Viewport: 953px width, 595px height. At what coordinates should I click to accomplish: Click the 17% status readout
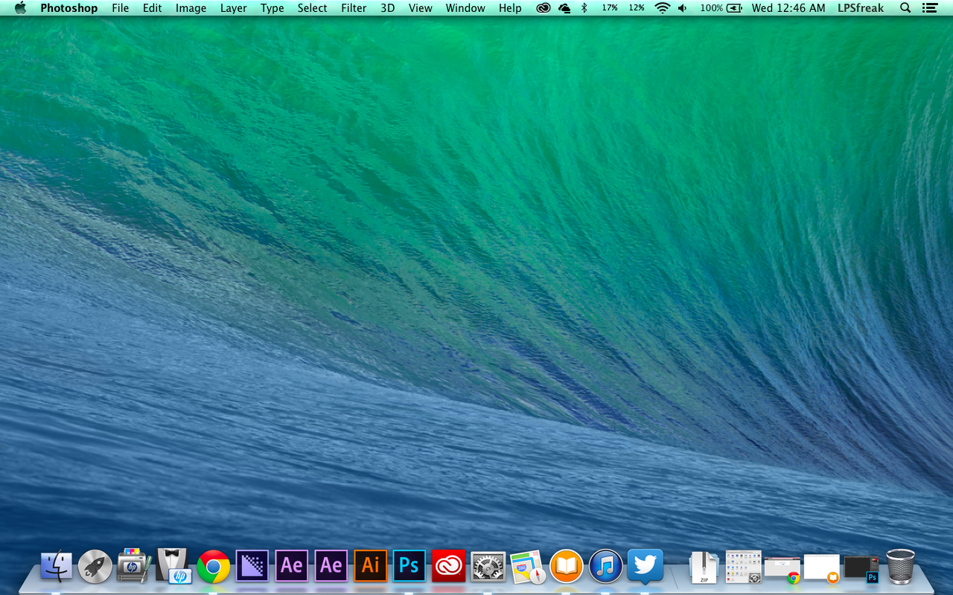pyautogui.click(x=610, y=8)
